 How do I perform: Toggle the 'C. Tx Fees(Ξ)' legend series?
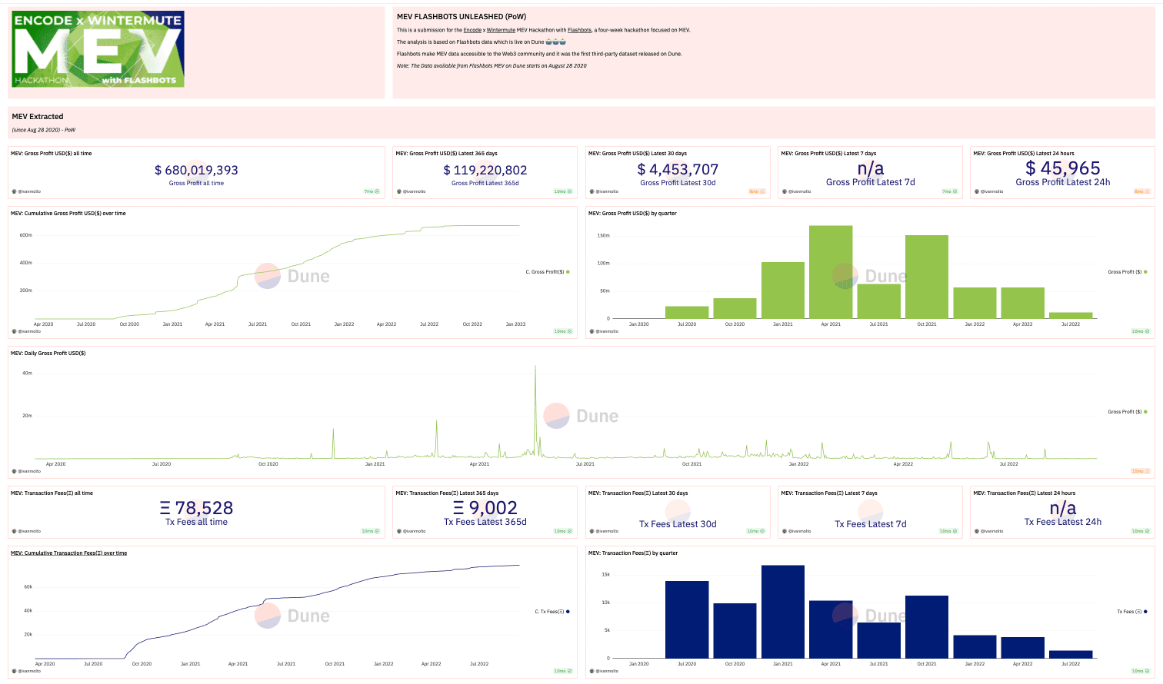pyautogui.click(x=552, y=612)
